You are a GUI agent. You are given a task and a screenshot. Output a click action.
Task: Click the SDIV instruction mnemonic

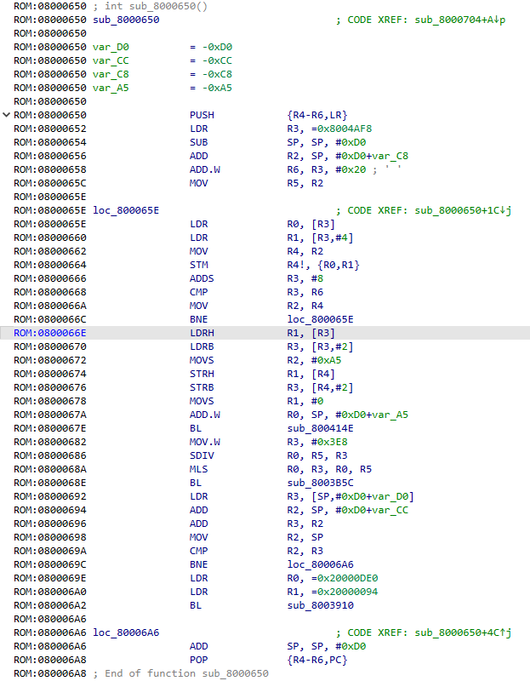click(202, 455)
